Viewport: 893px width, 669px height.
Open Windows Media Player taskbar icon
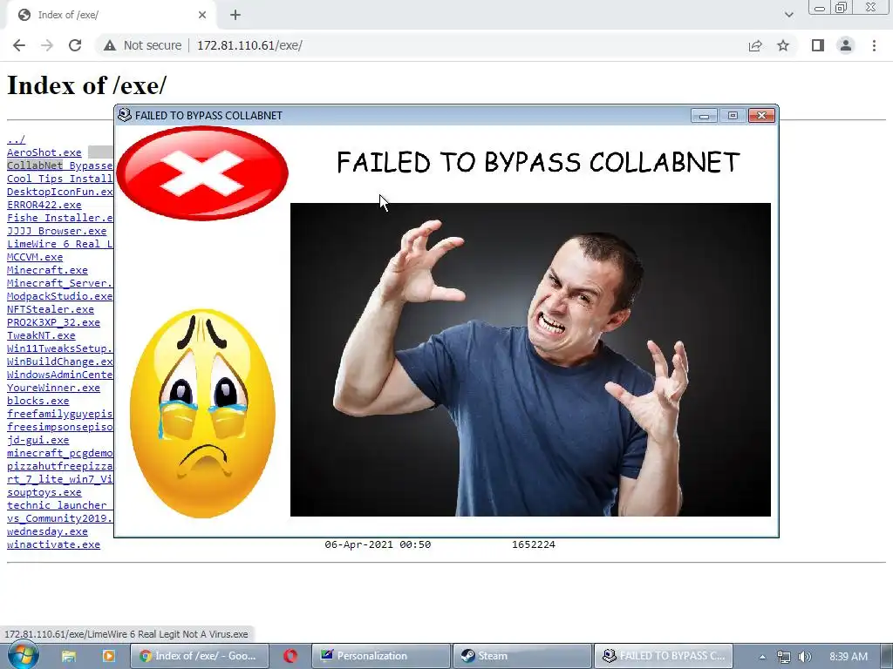pyautogui.click(x=108, y=656)
